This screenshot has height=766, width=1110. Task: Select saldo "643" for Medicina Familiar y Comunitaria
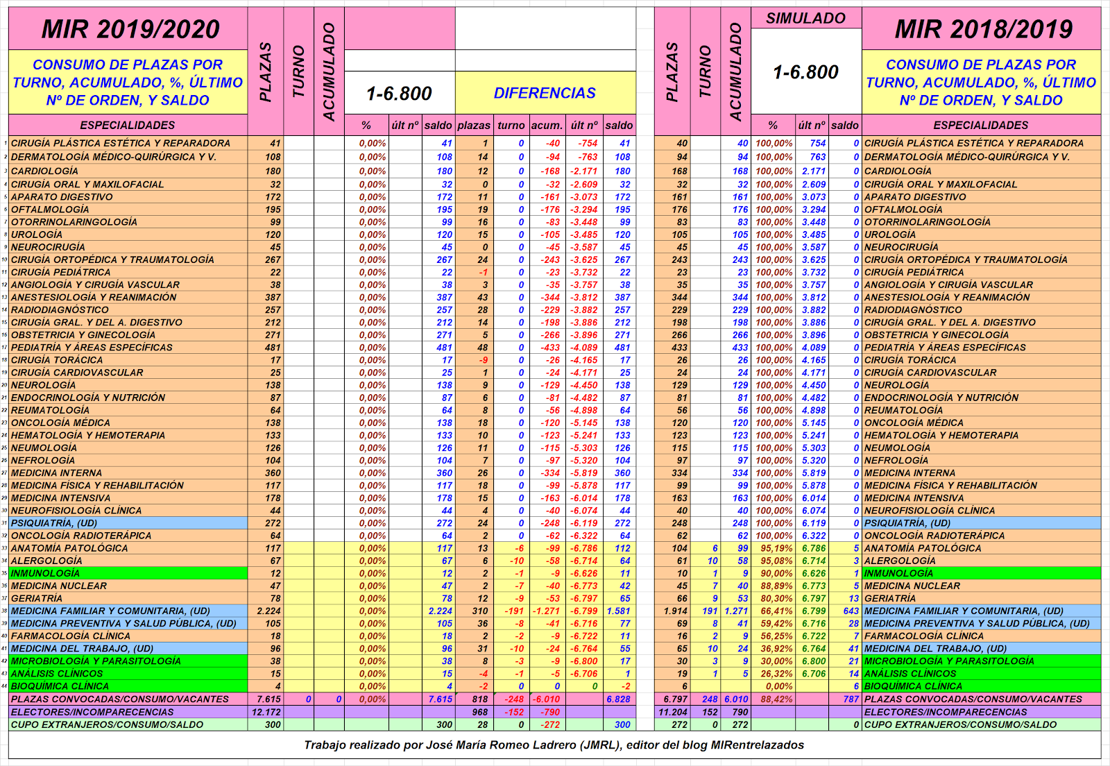[846, 611]
